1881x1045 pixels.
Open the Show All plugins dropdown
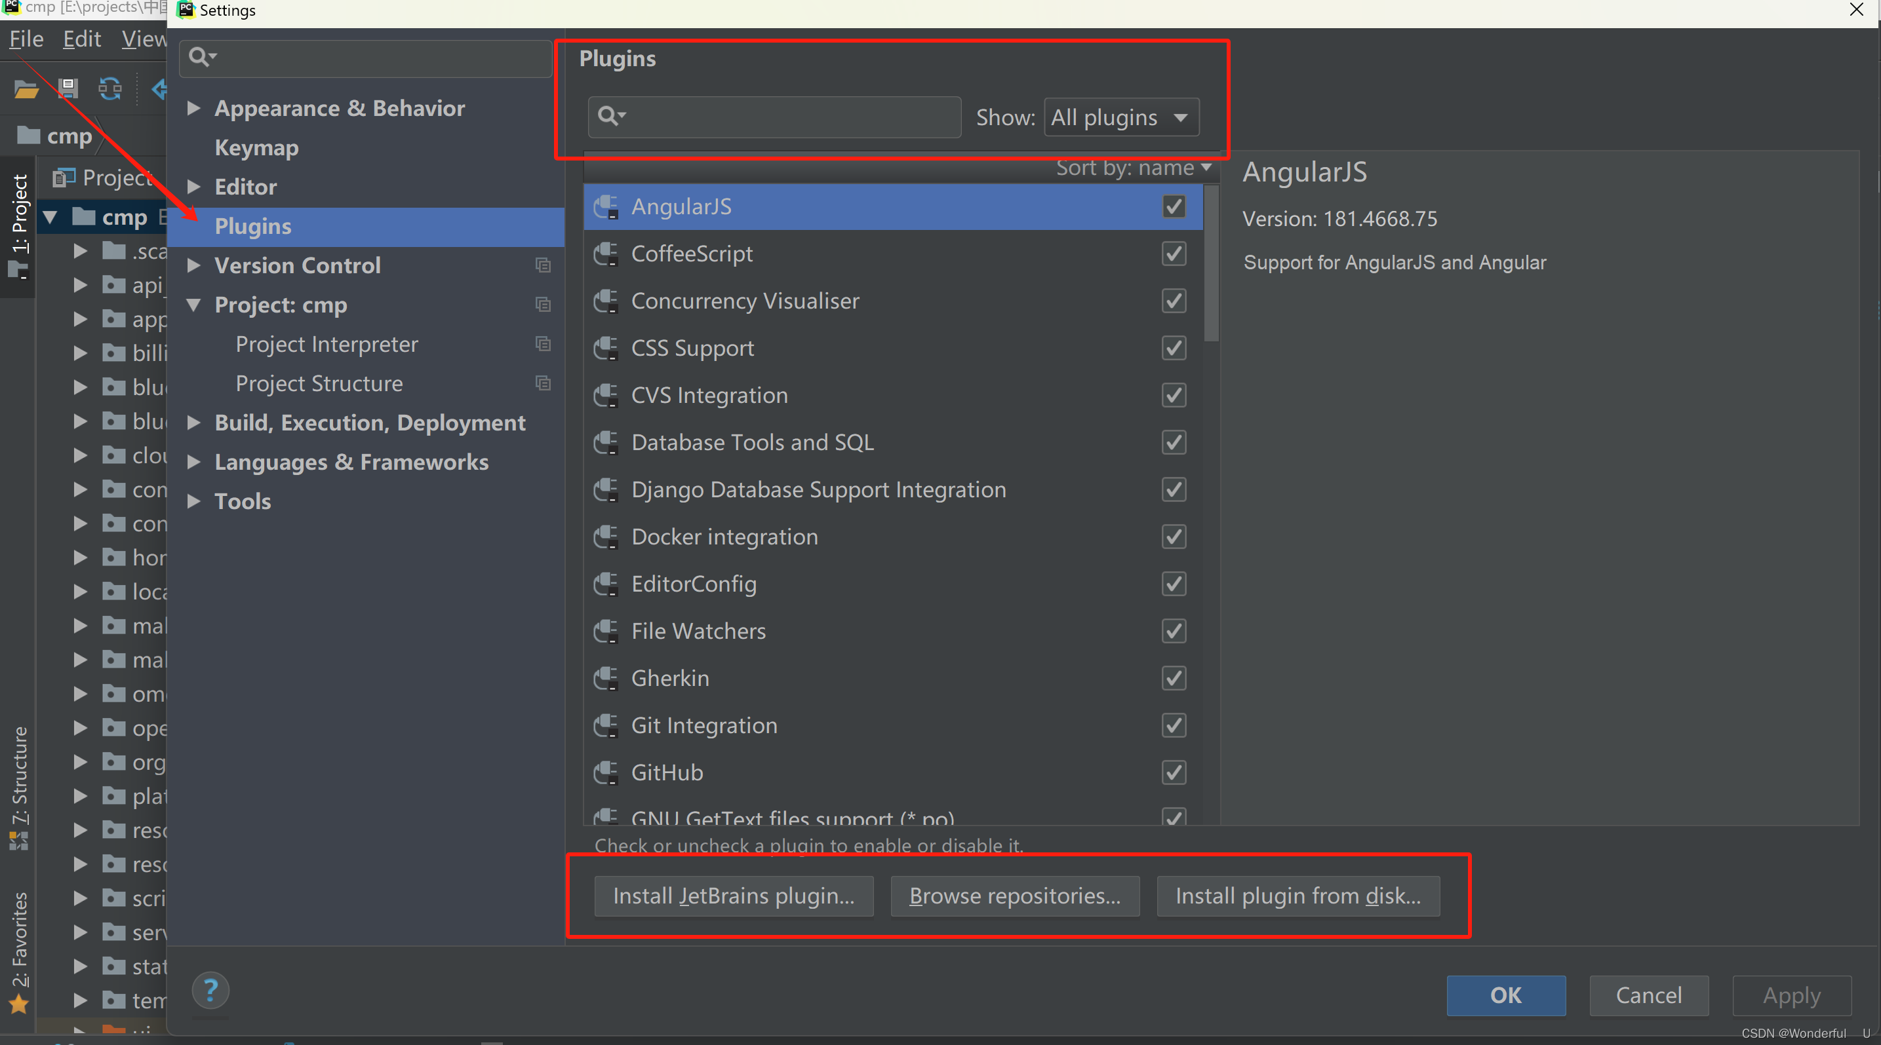coord(1121,117)
